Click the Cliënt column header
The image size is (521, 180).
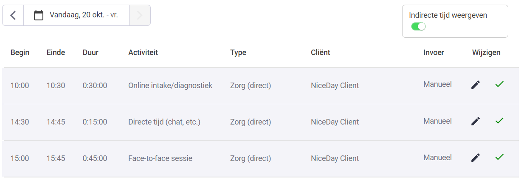[x=321, y=53]
